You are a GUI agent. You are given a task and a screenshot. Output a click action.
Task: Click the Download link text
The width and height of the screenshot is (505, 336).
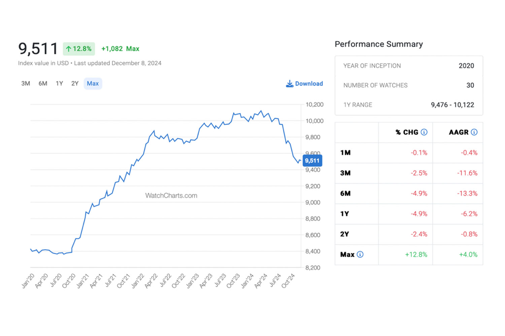click(309, 84)
